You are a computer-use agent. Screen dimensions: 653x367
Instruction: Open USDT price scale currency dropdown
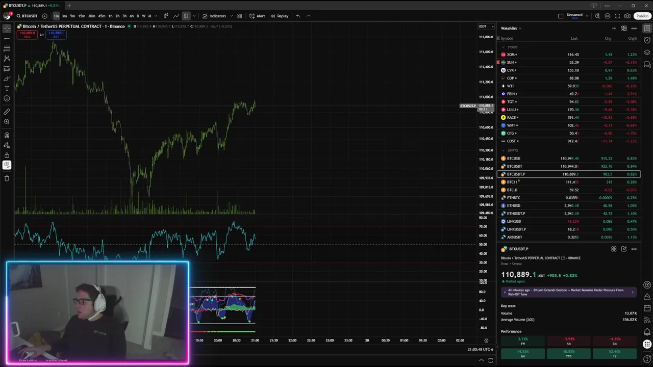tap(486, 26)
